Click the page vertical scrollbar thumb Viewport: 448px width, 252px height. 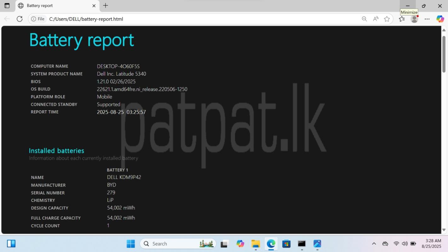444,54
